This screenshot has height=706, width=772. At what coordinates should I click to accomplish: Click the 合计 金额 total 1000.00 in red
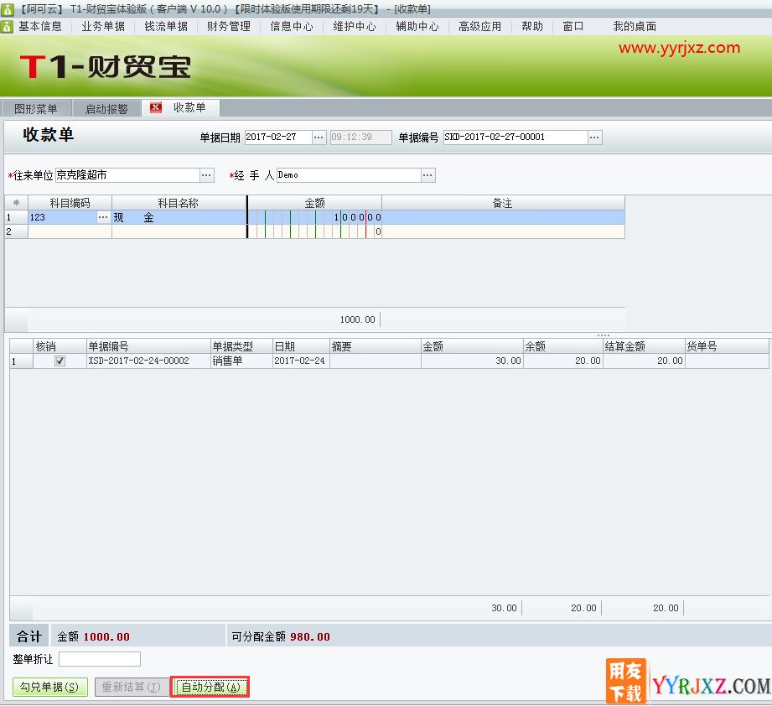(106, 636)
